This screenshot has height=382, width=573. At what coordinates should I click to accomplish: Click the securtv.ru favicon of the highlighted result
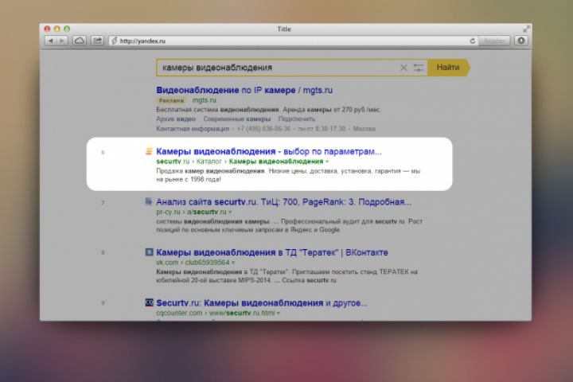coord(149,151)
